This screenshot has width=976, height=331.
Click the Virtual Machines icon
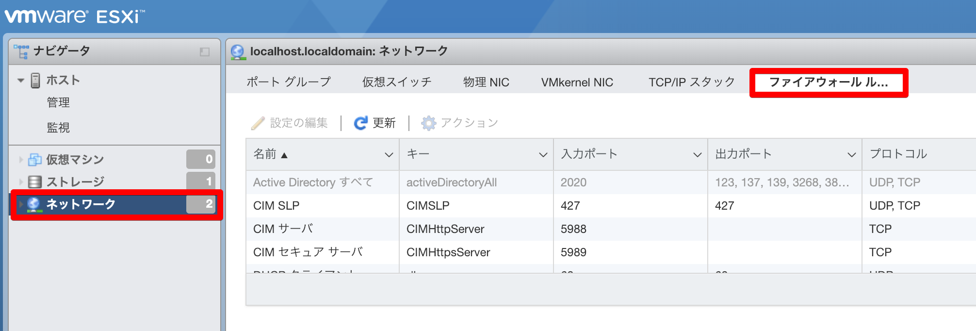(x=35, y=159)
